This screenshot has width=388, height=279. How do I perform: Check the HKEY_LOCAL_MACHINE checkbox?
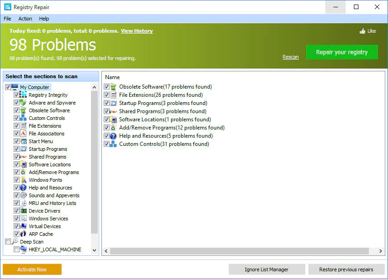click(16, 249)
